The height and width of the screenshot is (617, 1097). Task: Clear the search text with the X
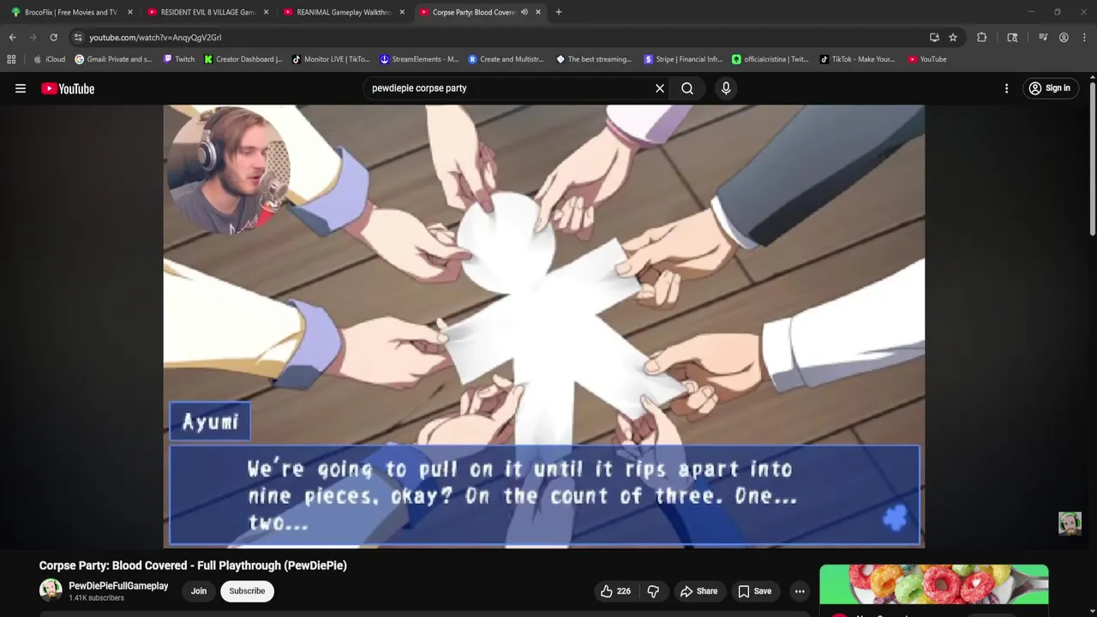(x=660, y=88)
